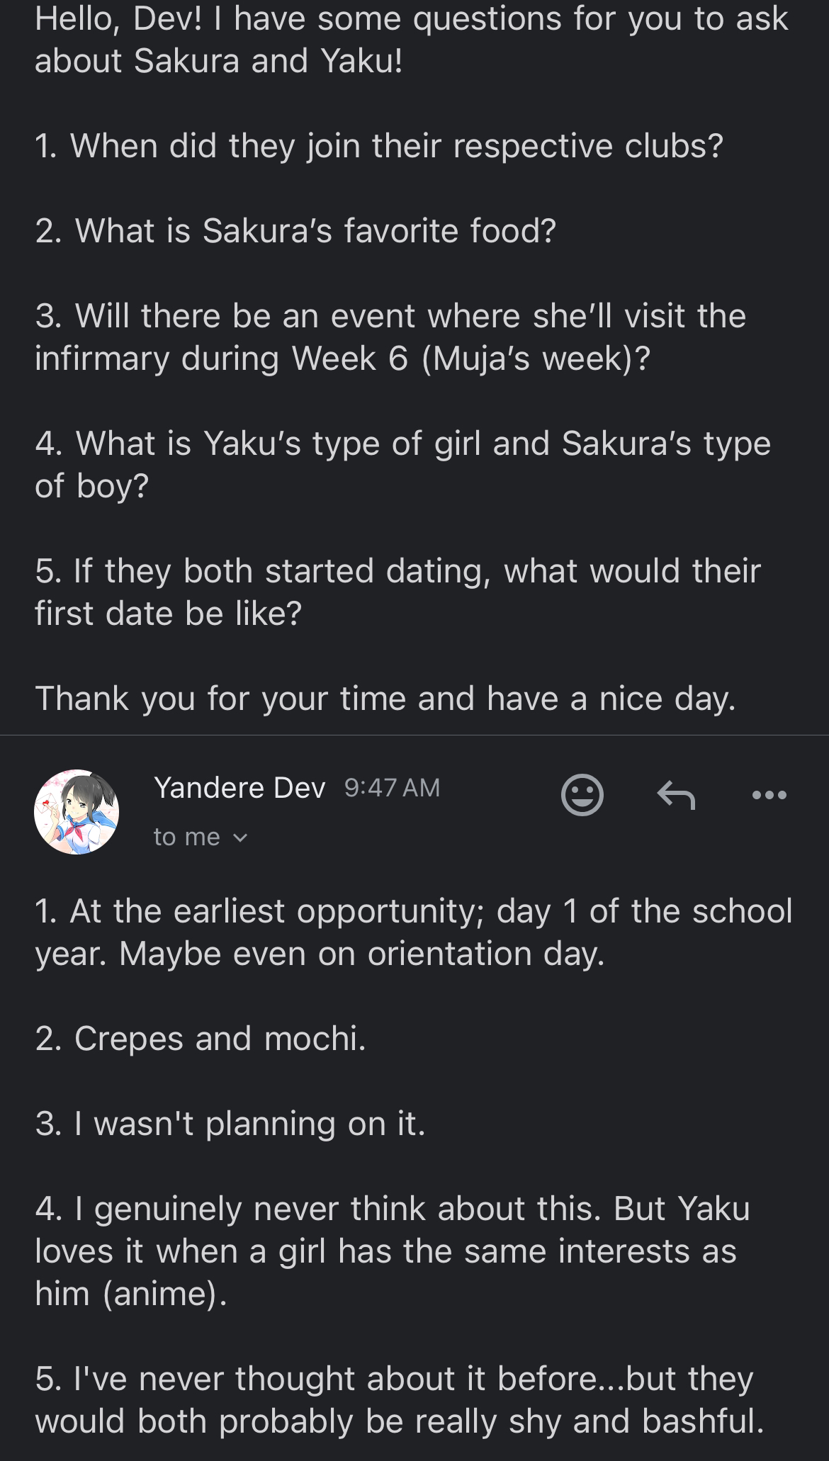This screenshot has width=829, height=1461.
Task: Click the 9:47 AM timestamp
Action: [x=392, y=787]
